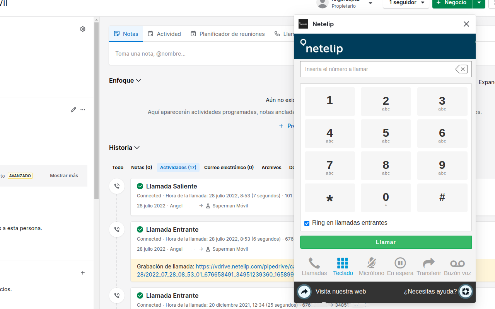Click green check of Llamada Saliente
Screen dimensions: 495x309
pos(140,186)
